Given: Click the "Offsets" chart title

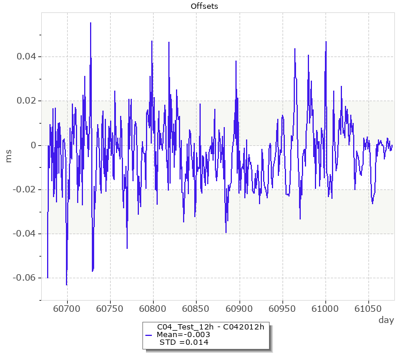Looking at the screenshot, I should (x=206, y=6).
